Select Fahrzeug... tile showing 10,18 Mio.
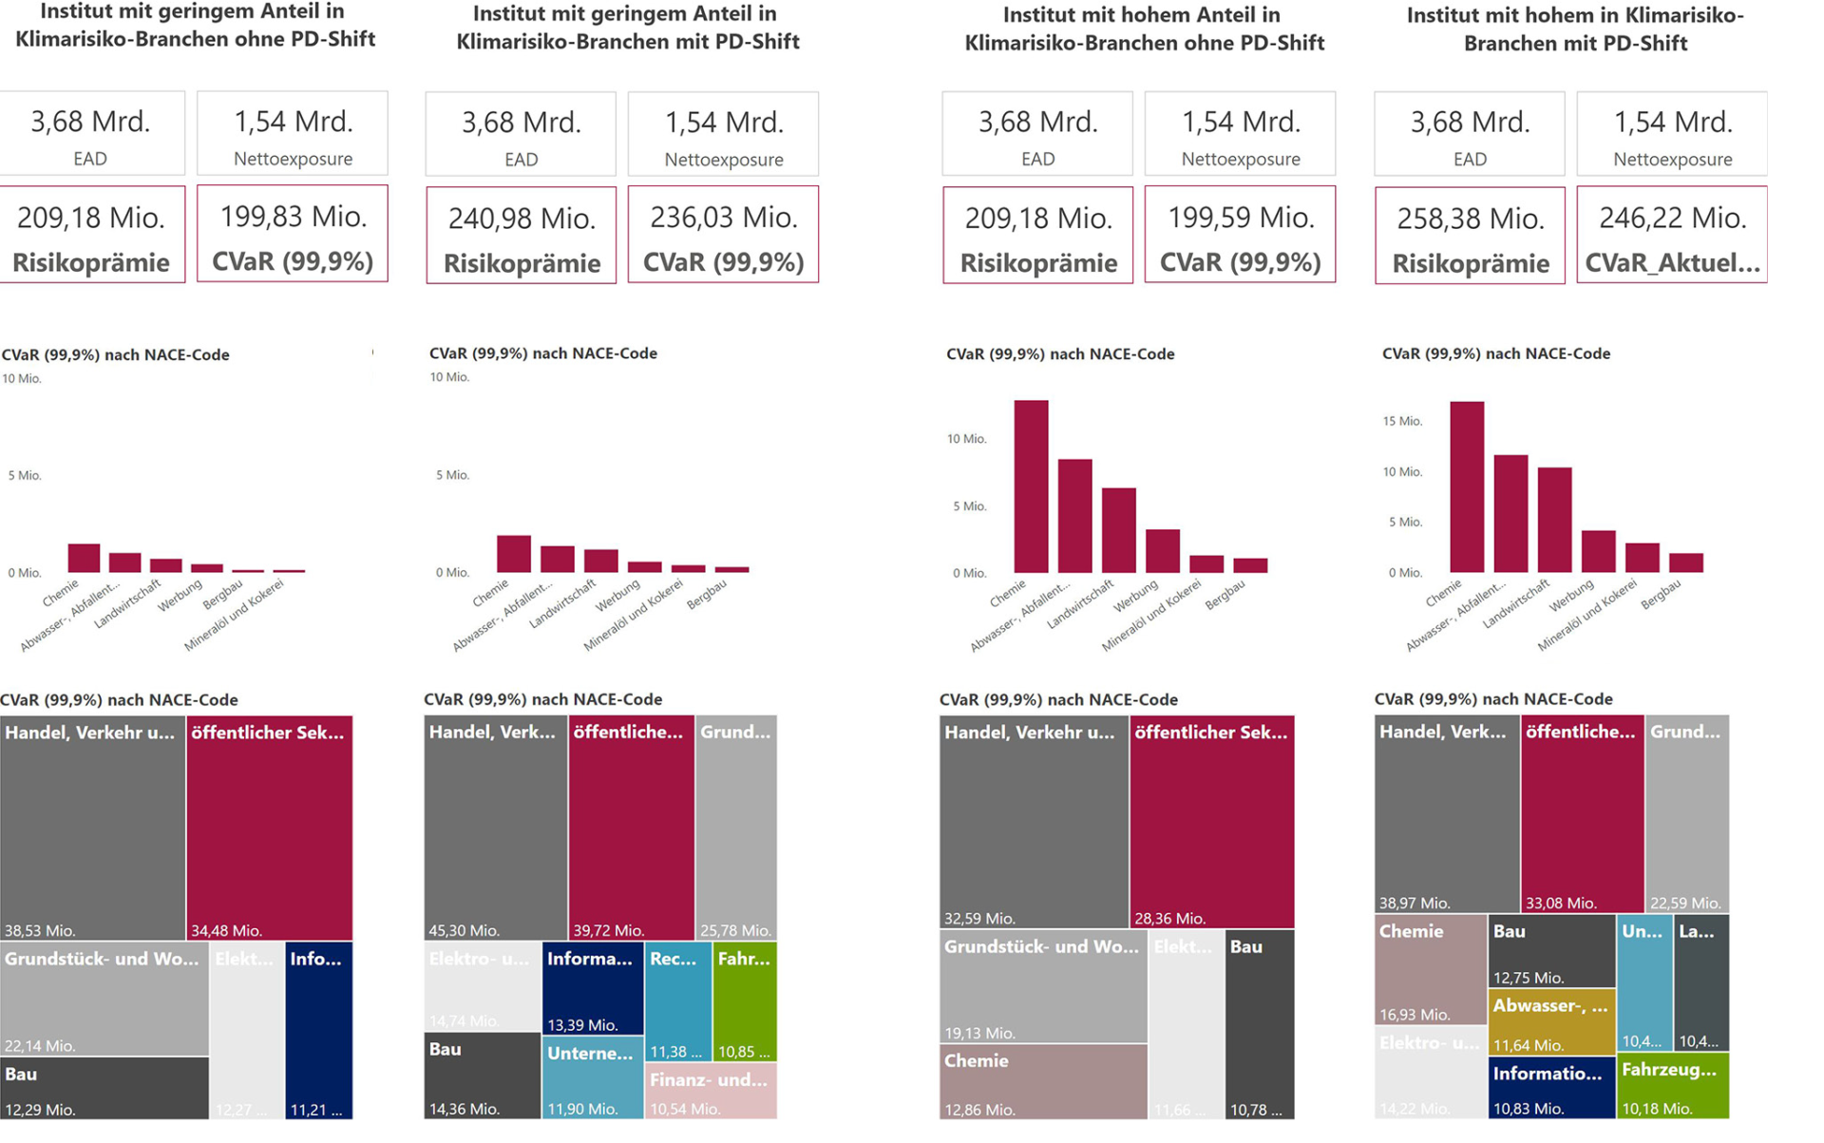The height and width of the screenshot is (1143, 1824). (1672, 1087)
